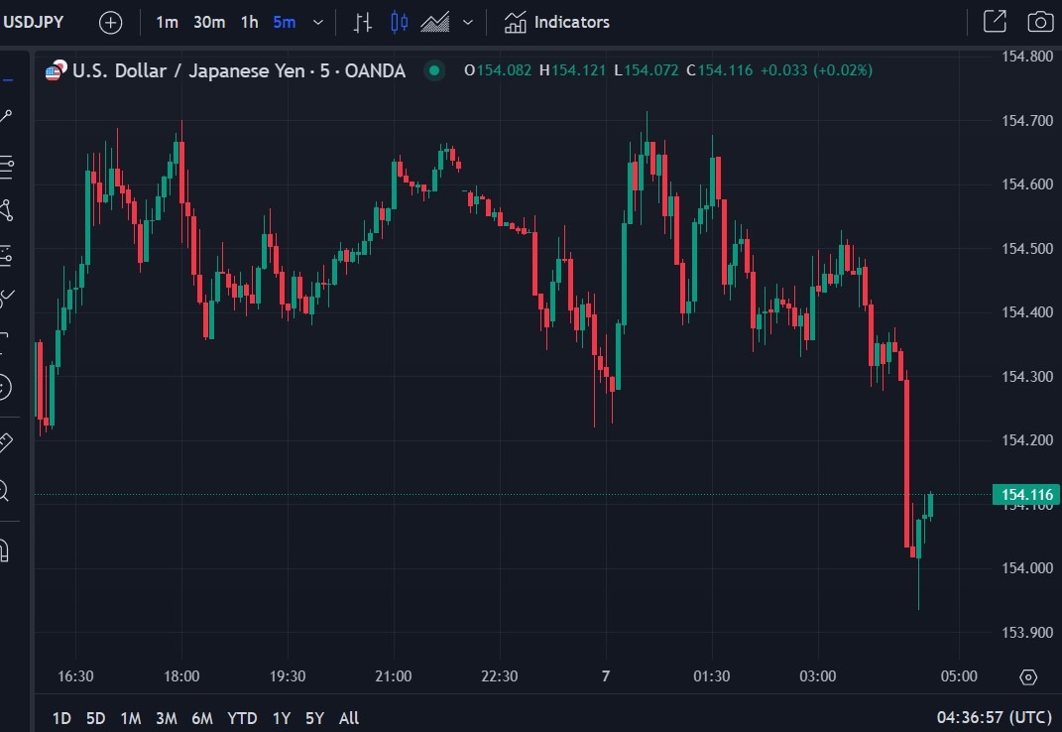Select the trend line drawing tool
Image resolution: width=1062 pixels, height=732 pixels.
(8, 116)
